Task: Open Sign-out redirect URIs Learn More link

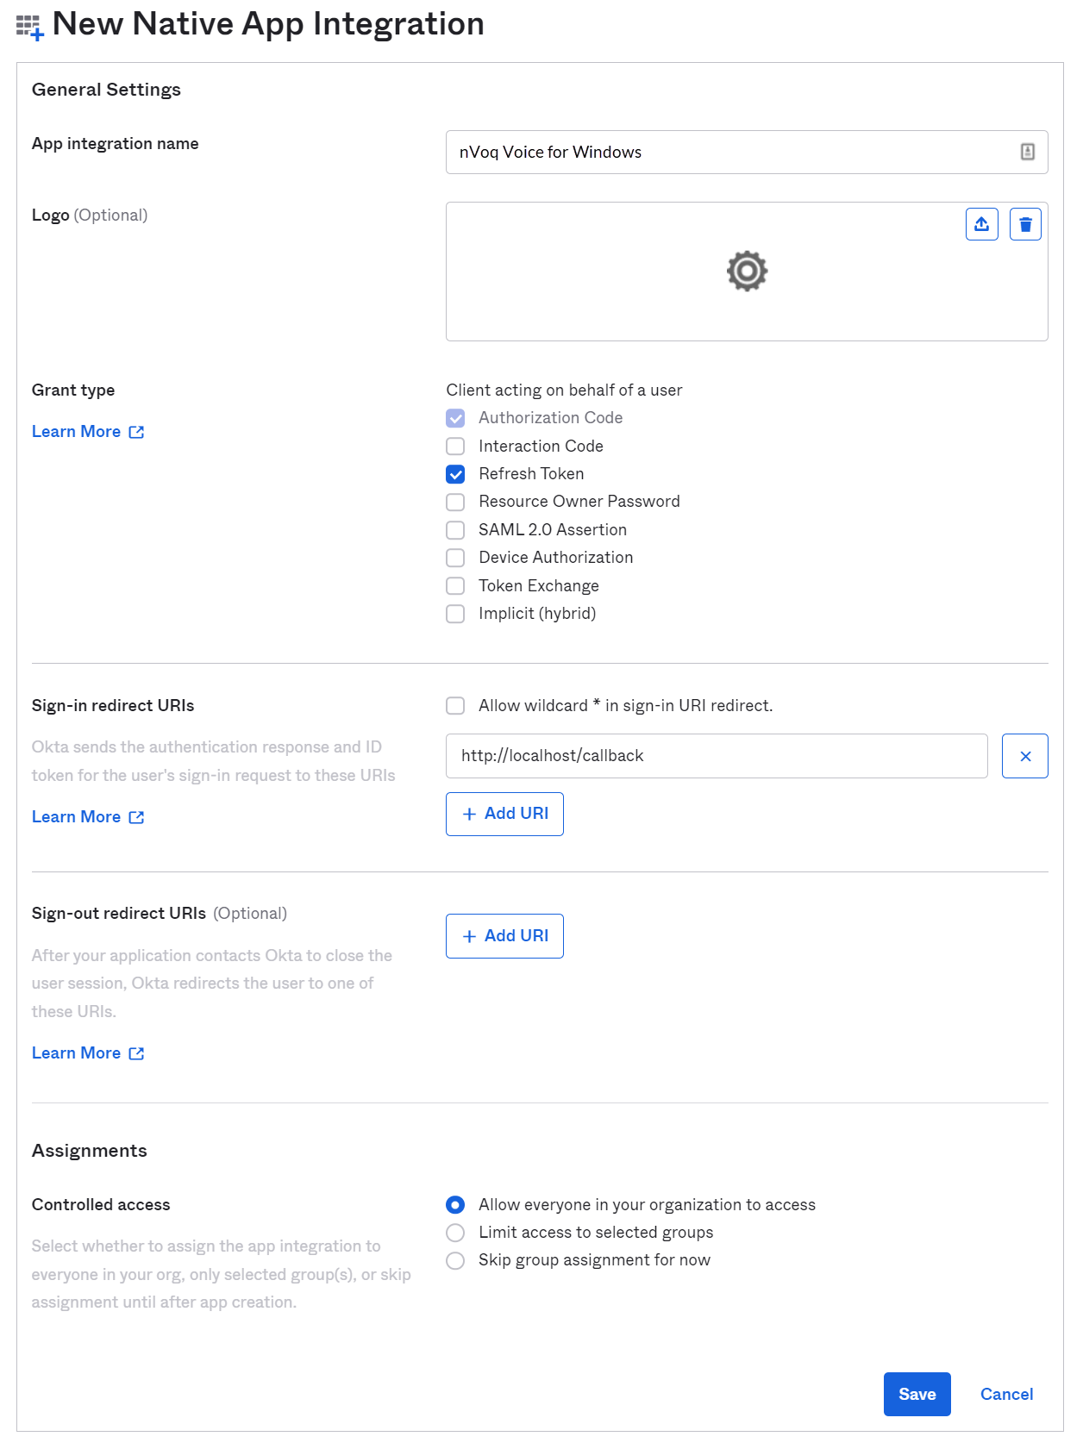Action: (x=77, y=1052)
